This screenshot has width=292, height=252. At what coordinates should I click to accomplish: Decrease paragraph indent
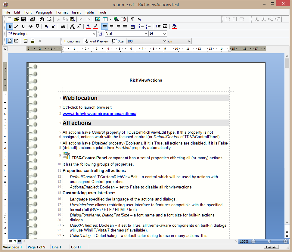[158, 26]
